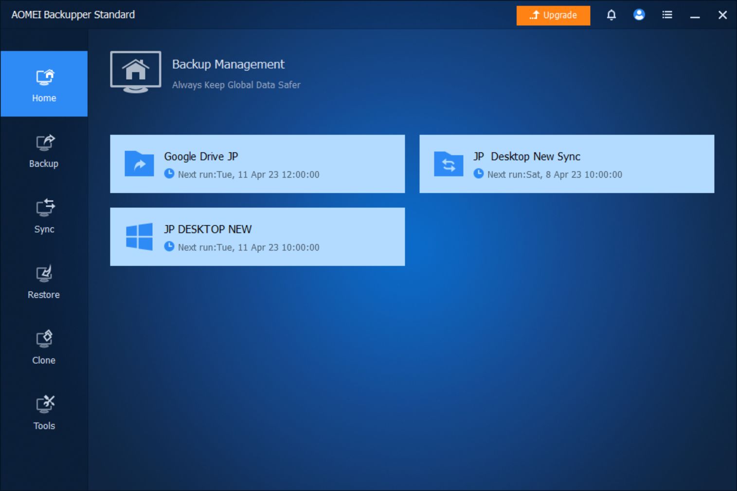This screenshot has width=737, height=491.
Task: Open notifications bell icon
Action: pyautogui.click(x=611, y=15)
